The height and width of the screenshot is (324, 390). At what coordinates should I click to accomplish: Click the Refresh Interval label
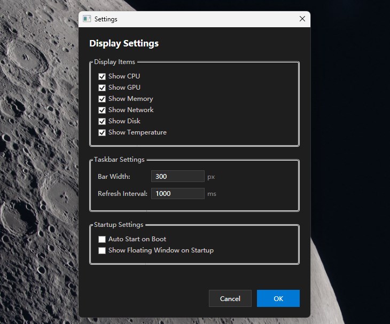[x=123, y=194]
